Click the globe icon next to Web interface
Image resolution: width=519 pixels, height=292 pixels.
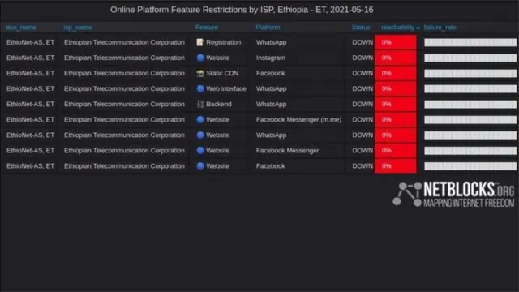[200, 88]
